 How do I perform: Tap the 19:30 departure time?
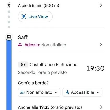[95, 68]
